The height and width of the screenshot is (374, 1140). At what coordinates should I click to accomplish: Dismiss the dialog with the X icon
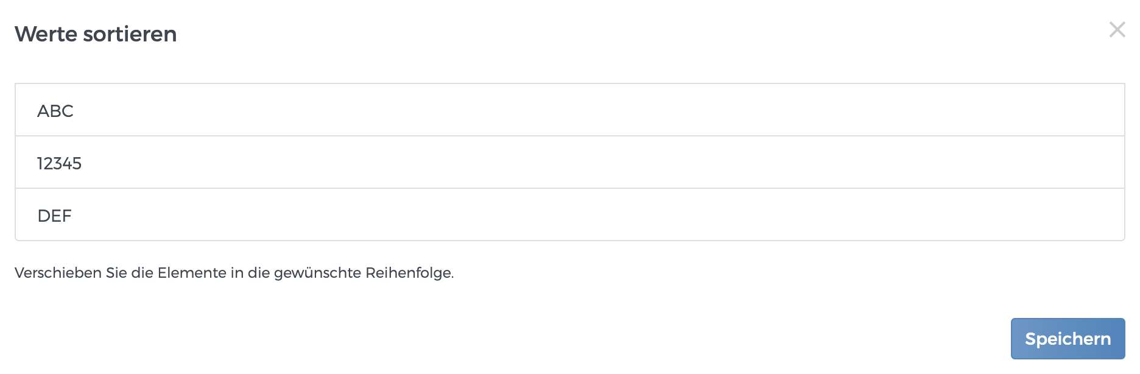coord(1117,29)
